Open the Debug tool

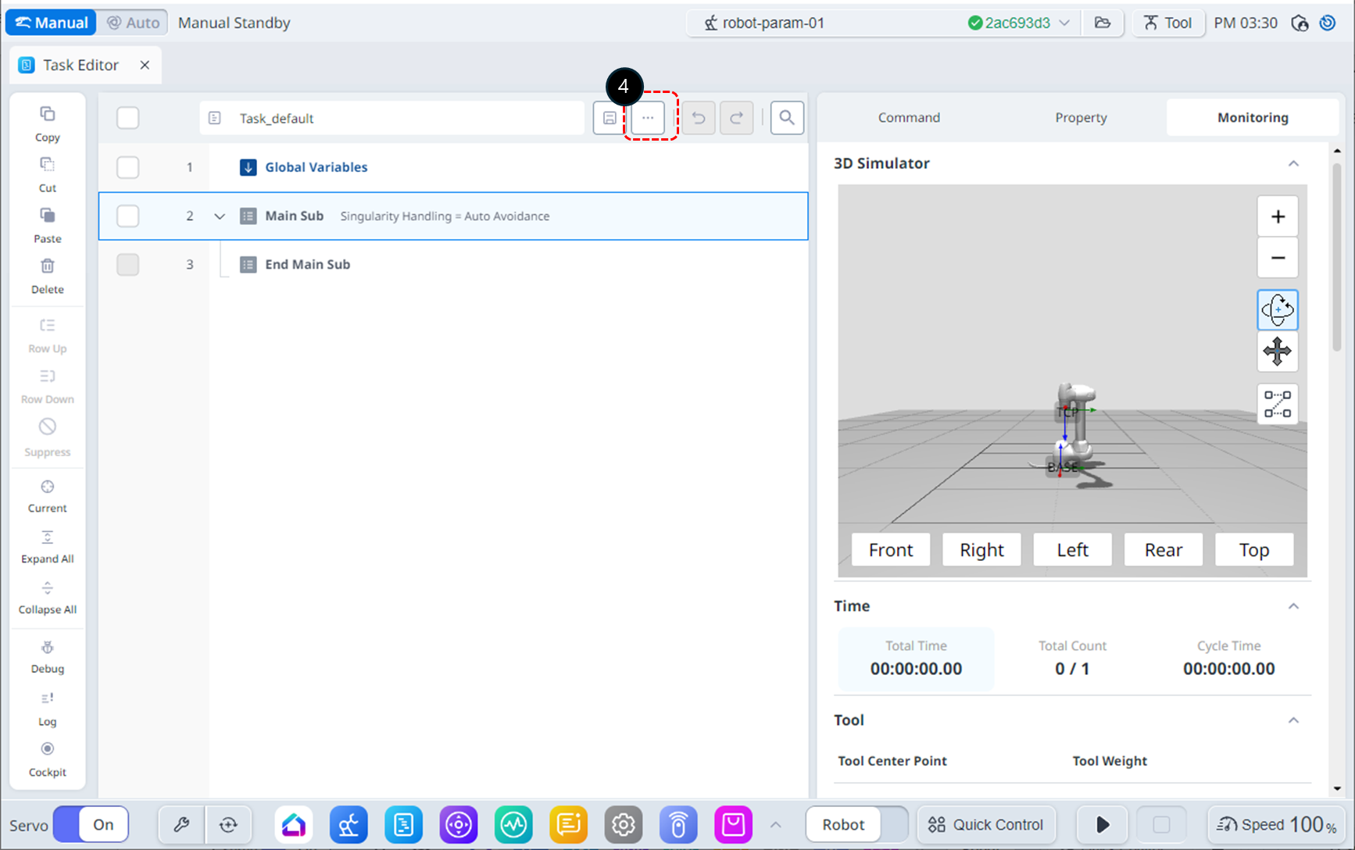[x=47, y=648]
